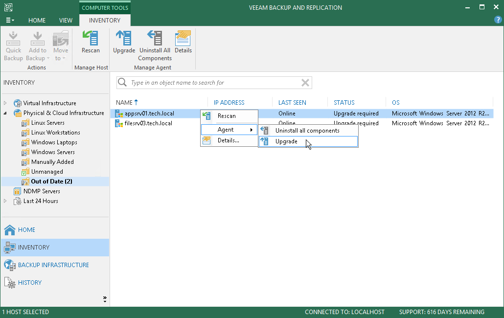Image resolution: width=504 pixels, height=318 pixels.
Task: Click the Backup Infrastructure globe icon
Action: coord(10,265)
